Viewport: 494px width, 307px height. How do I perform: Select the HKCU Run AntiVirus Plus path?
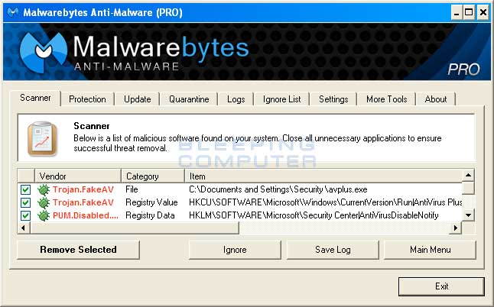tap(326, 202)
